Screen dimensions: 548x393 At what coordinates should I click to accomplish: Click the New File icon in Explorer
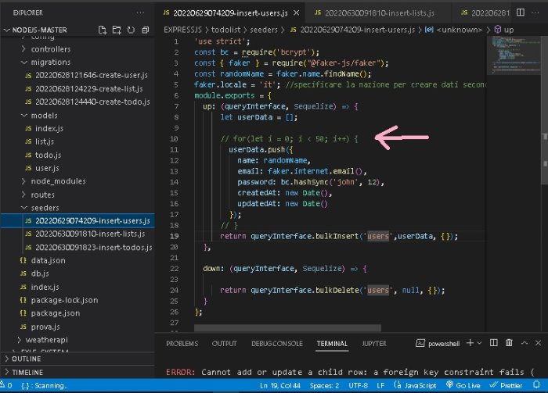click(x=103, y=30)
